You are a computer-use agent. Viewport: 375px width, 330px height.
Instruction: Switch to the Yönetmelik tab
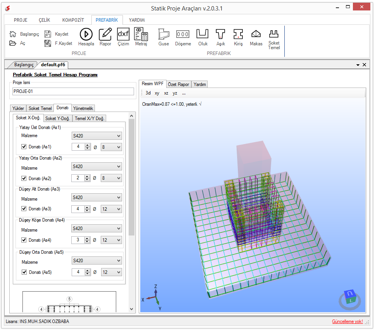tap(83, 108)
